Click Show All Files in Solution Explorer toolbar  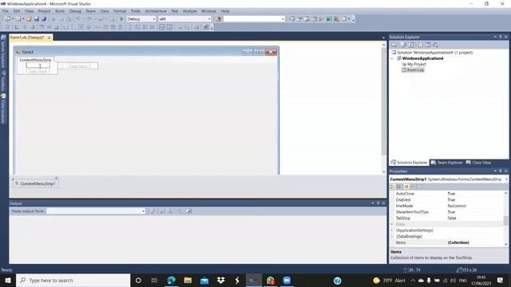click(403, 45)
